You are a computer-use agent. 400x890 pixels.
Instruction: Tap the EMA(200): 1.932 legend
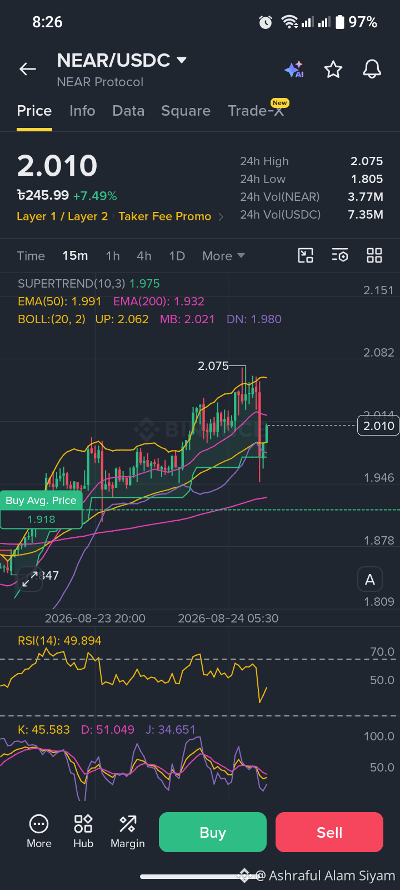pos(159,301)
